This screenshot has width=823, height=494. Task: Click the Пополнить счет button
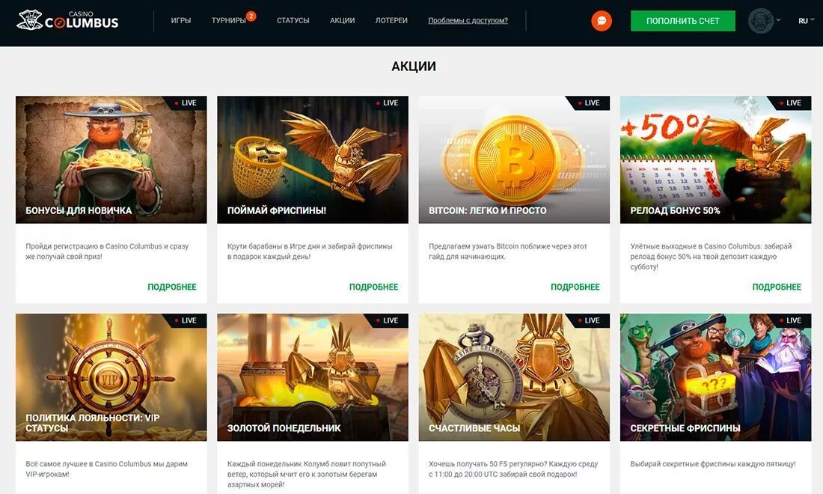click(683, 21)
